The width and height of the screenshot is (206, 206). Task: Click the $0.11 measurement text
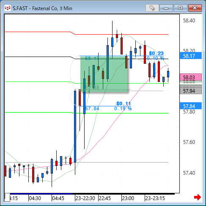124,103
